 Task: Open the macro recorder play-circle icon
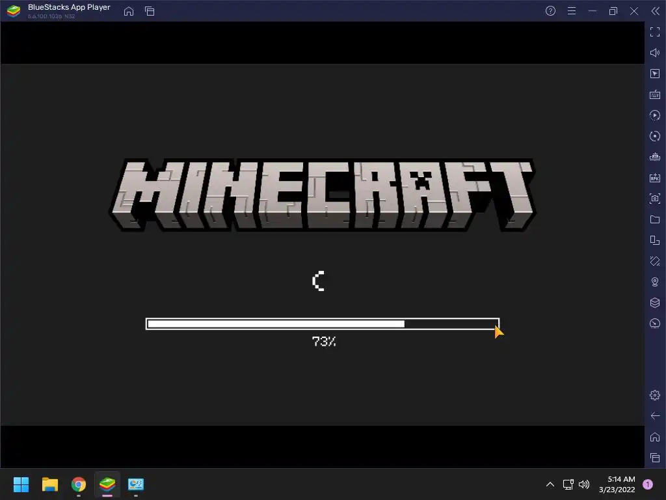coord(654,115)
